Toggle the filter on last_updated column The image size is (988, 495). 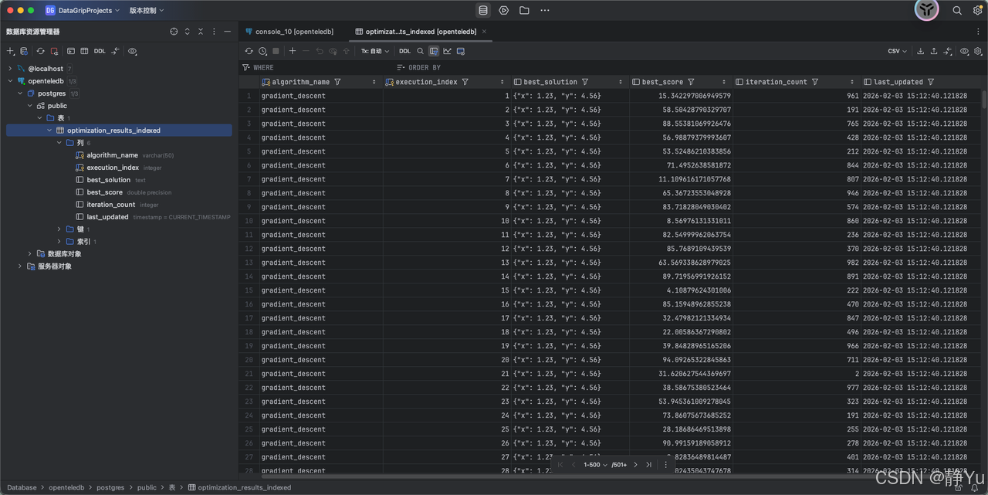pyautogui.click(x=931, y=82)
